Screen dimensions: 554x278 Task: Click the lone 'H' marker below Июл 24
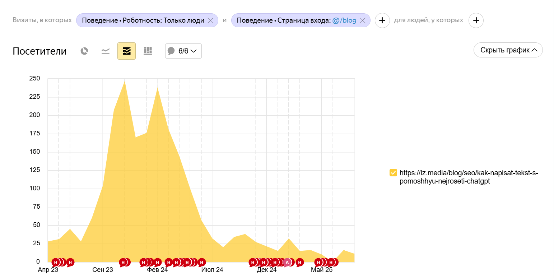coord(202,262)
